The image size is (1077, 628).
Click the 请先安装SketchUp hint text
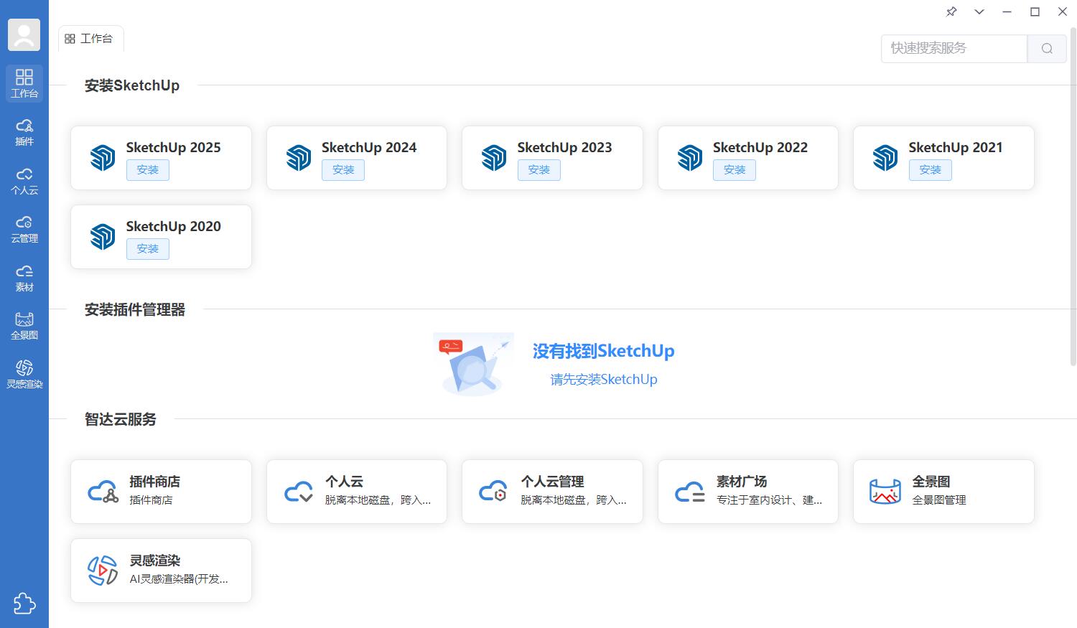coord(604,380)
